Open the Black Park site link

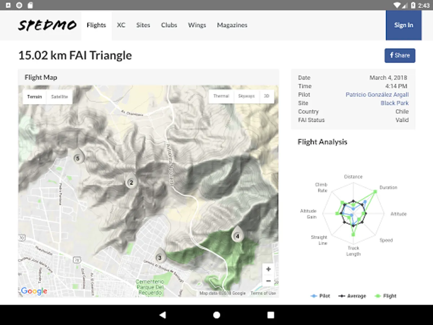[x=394, y=103]
